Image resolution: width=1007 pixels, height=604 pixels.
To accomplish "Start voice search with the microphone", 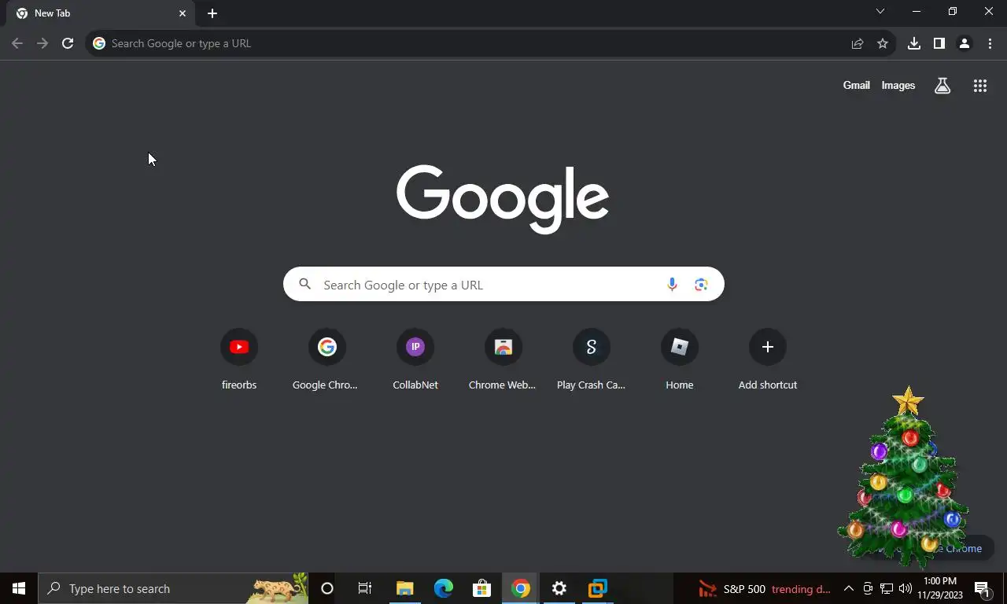I will pos(672,285).
